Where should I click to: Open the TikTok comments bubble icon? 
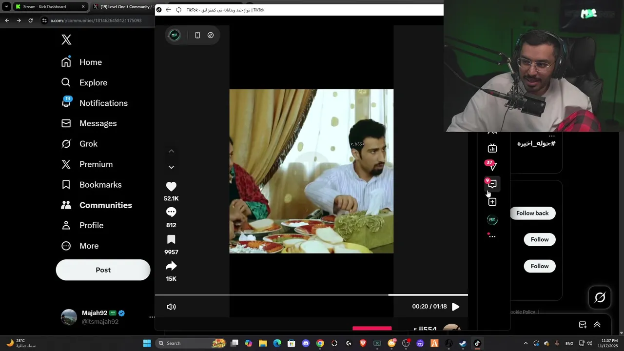[x=171, y=212]
